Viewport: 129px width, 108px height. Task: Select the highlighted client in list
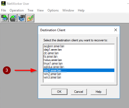tap(79, 70)
